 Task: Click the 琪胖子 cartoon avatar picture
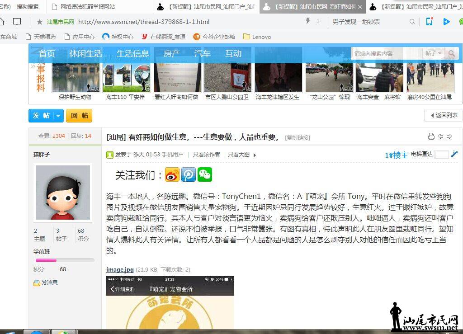(x=62, y=193)
